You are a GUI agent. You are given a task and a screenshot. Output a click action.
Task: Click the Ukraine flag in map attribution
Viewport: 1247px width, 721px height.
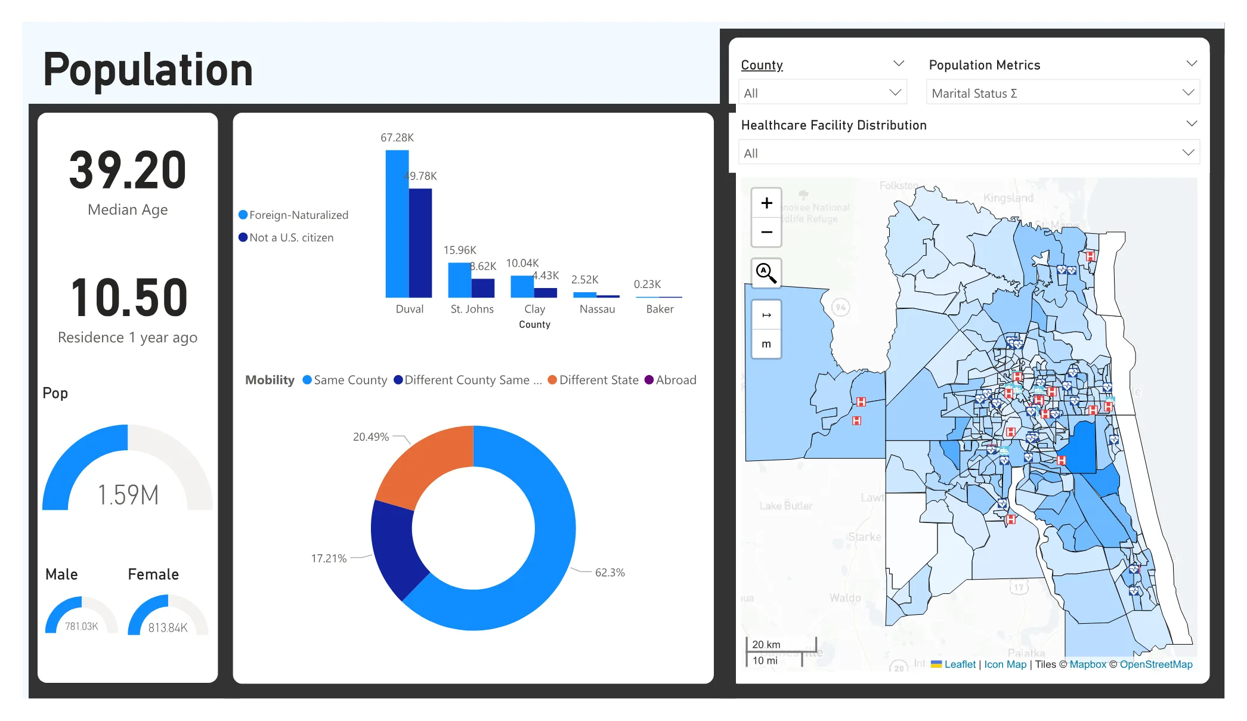pos(936,664)
